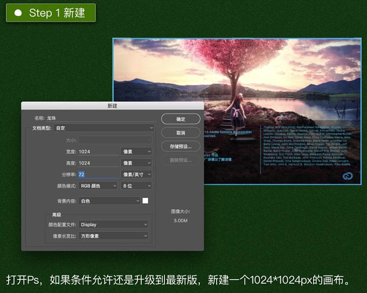Click the white background color swatch
This screenshot has height=293, width=367.
[x=146, y=201]
